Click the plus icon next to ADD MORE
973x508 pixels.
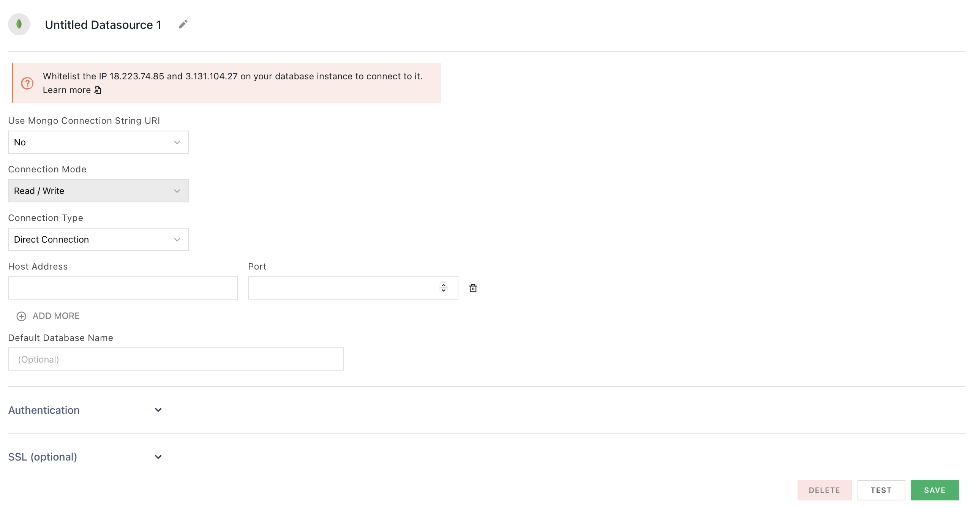point(21,316)
